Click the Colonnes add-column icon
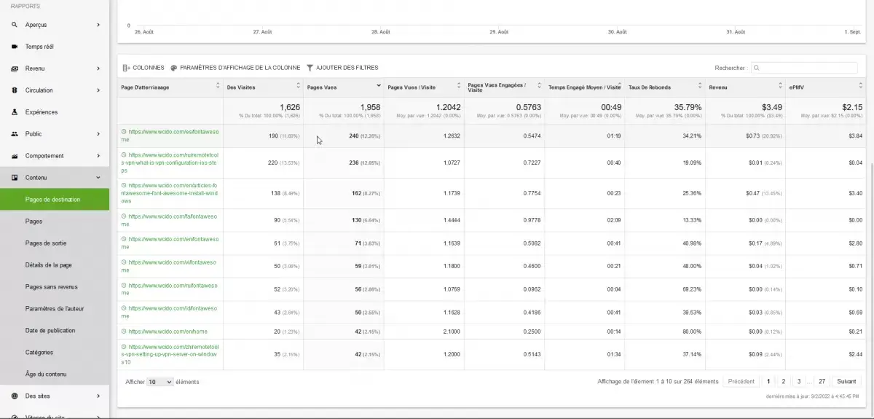Image resolution: width=874 pixels, height=419 pixels. click(x=126, y=68)
